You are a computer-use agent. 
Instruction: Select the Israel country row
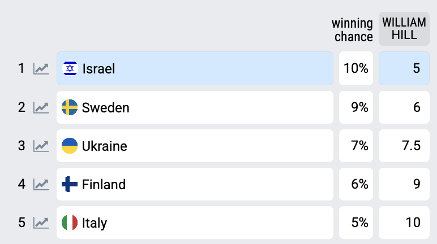click(x=195, y=68)
